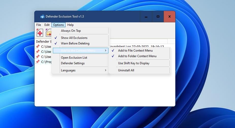Screen dimensions: 235x128
Task: Expand the Languages submenu
Action: click(81, 70)
